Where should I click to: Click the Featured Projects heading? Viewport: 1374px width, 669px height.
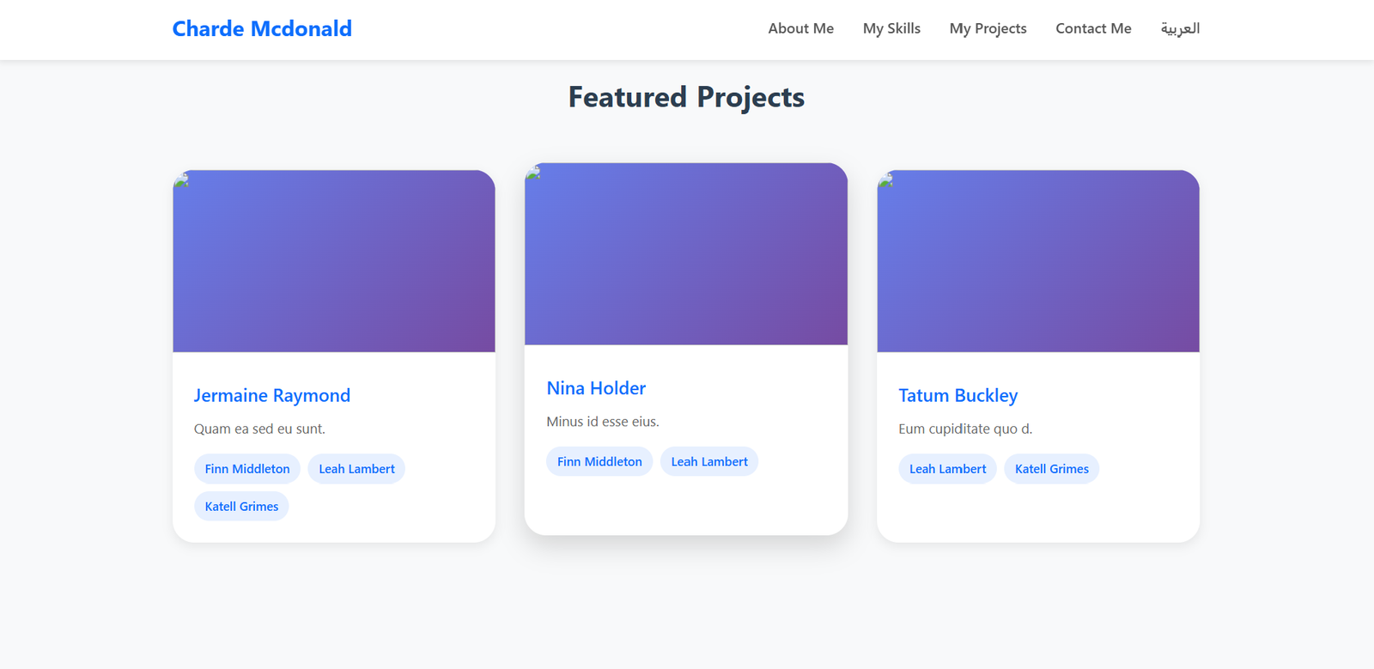pos(686,97)
